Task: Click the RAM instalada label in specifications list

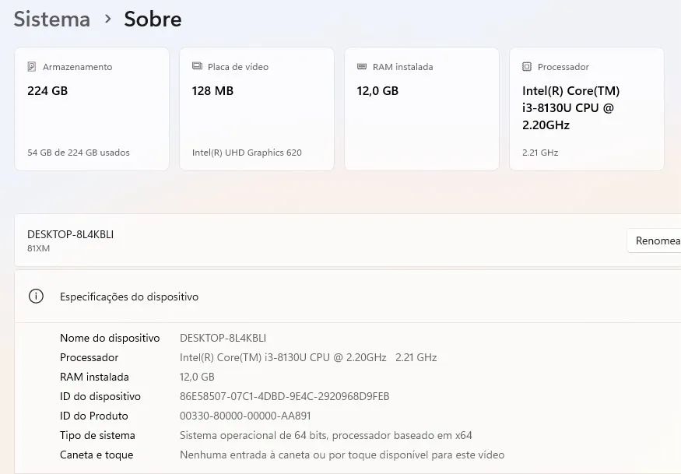Action: coord(94,377)
